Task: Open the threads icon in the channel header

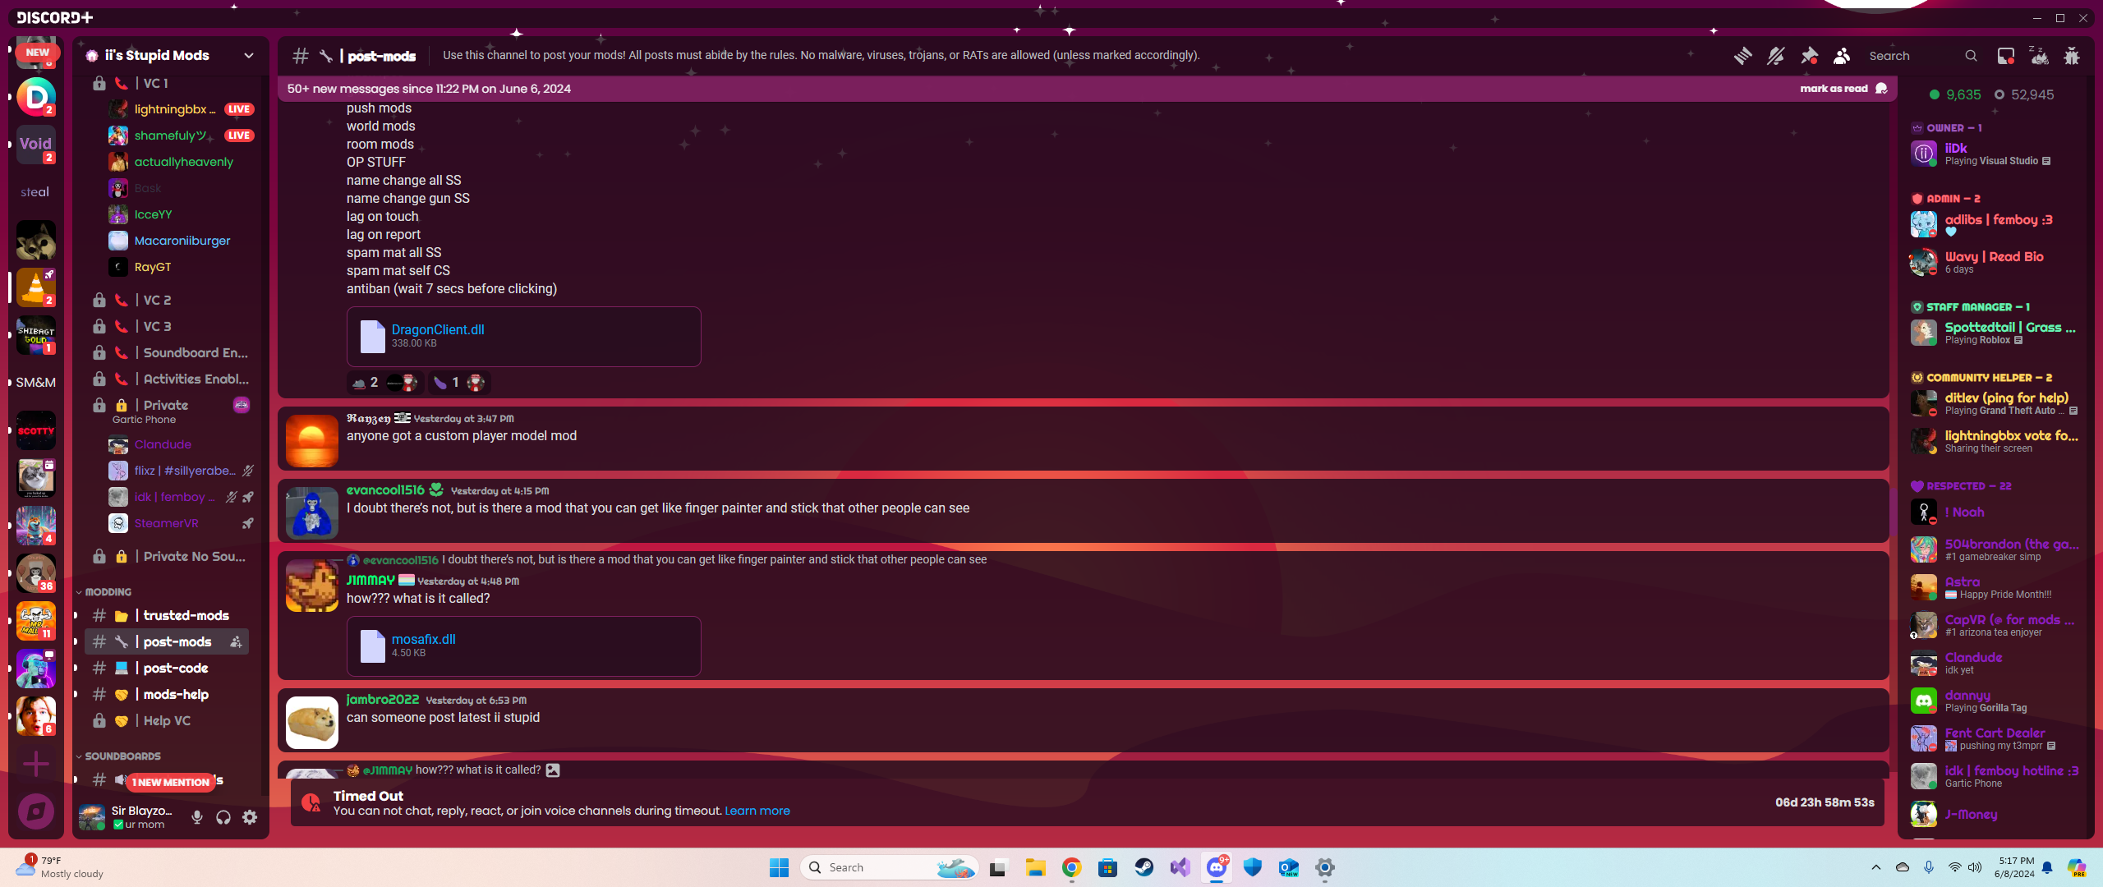Action: (x=1742, y=56)
